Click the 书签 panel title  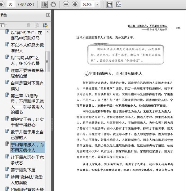3,15
